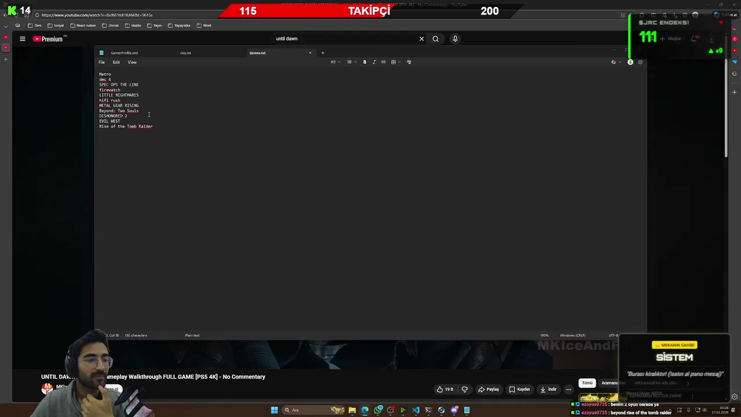
Task: Open more actions menu under the video
Action: (568, 389)
